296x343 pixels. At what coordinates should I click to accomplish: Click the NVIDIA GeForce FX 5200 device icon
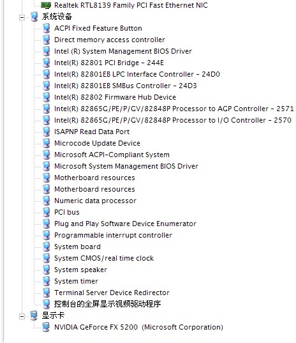pos(46,327)
